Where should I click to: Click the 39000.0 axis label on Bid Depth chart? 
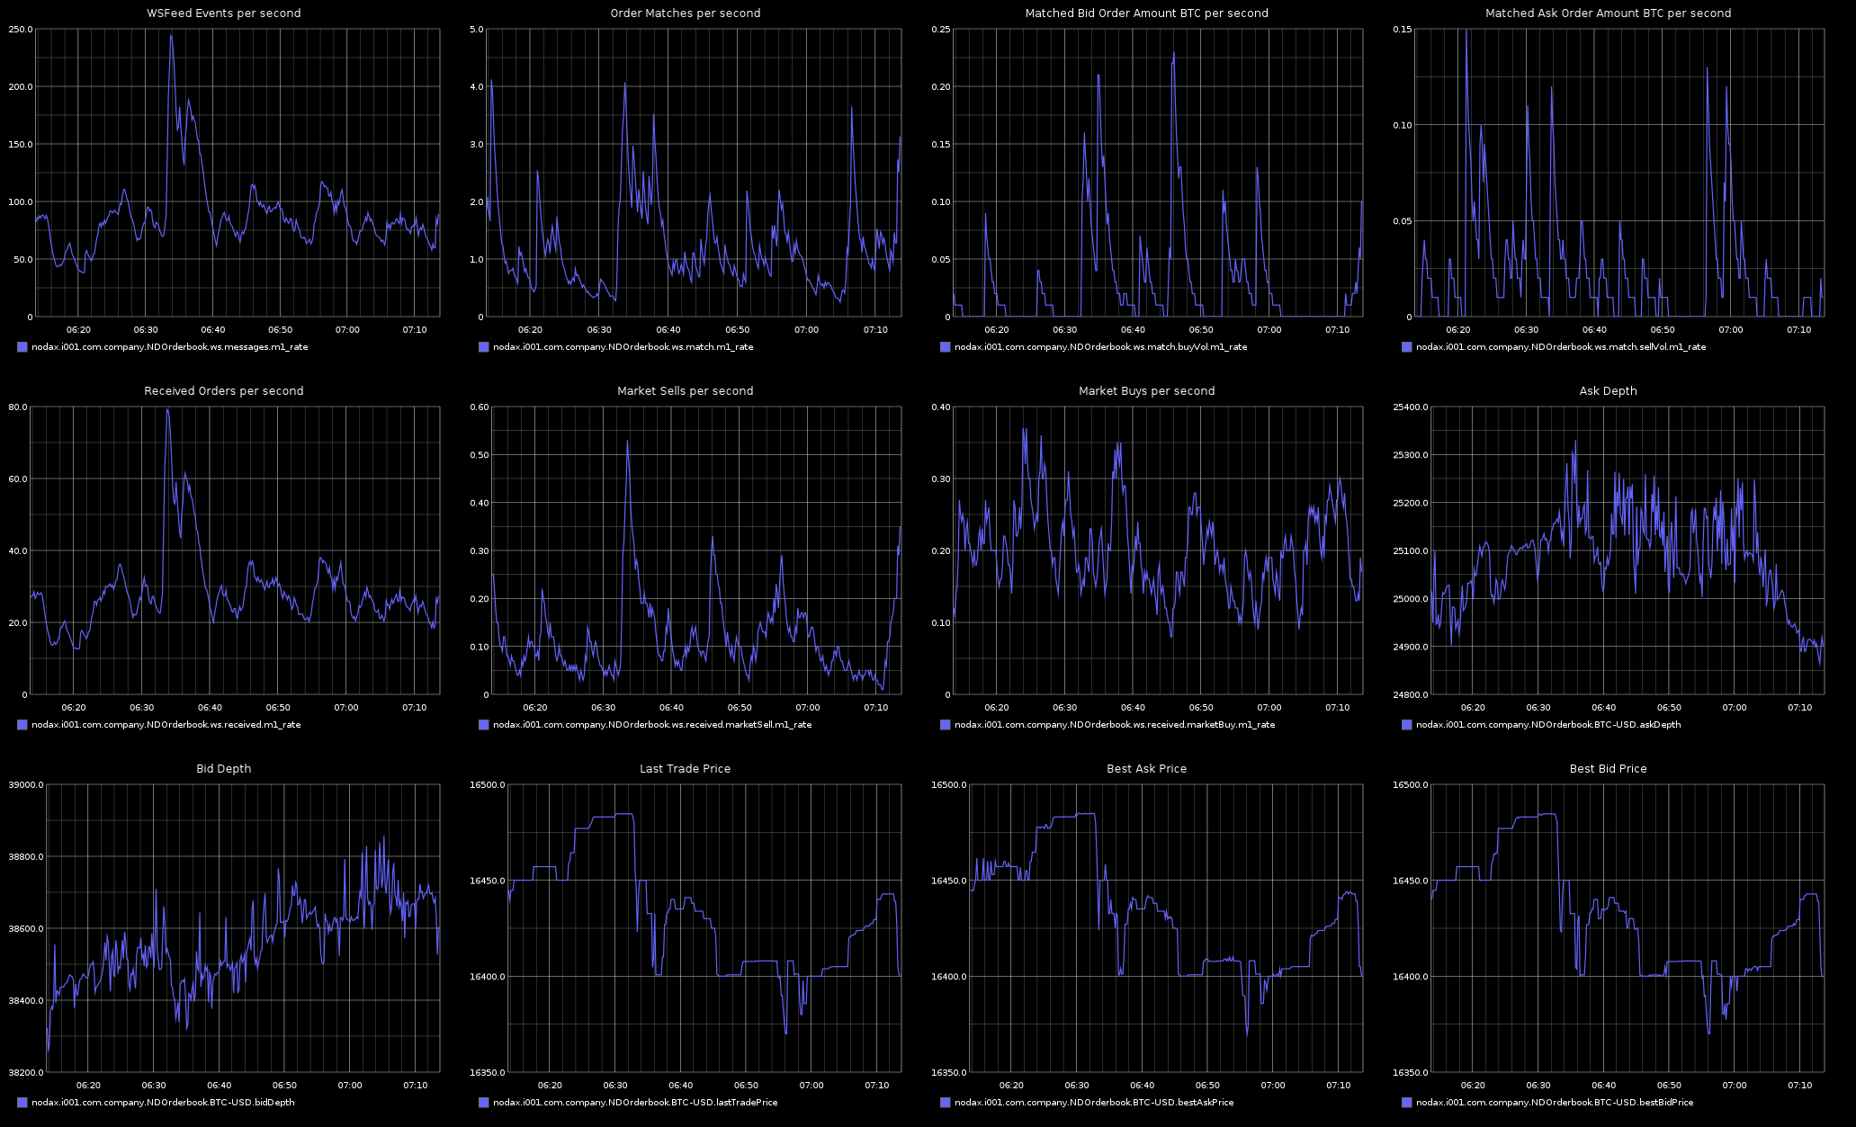pyautogui.click(x=26, y=785)
